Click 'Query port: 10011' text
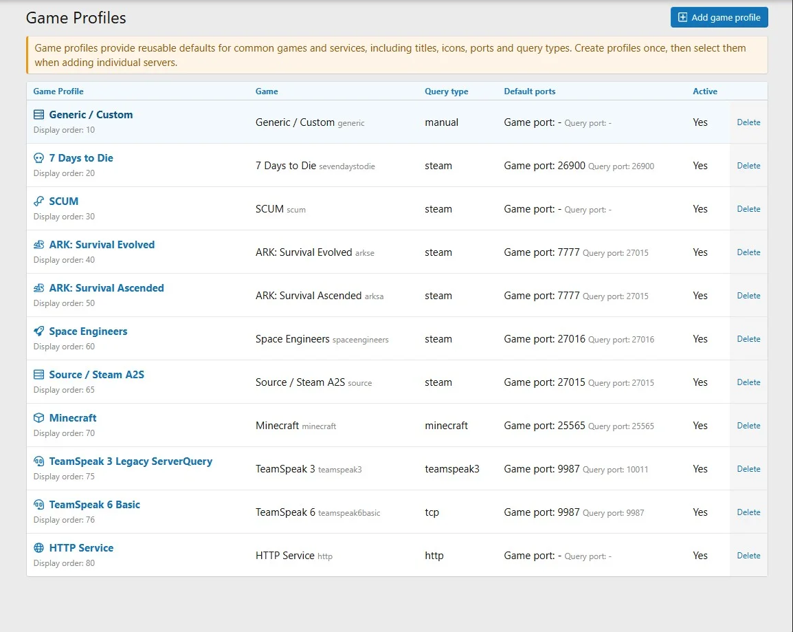 [615, 470]
